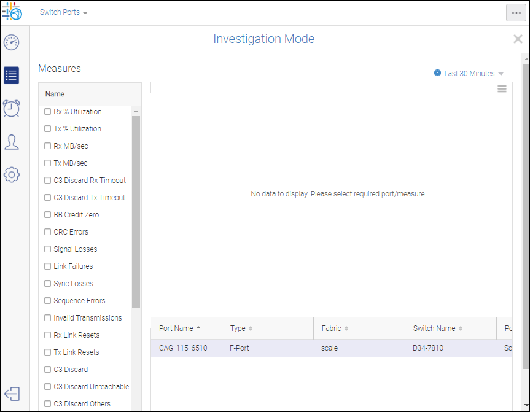Select the C3 Discard Others checkbox
The height and width of the screenshot is (412, 530).
pyautogui.click(x=48, y=404)
